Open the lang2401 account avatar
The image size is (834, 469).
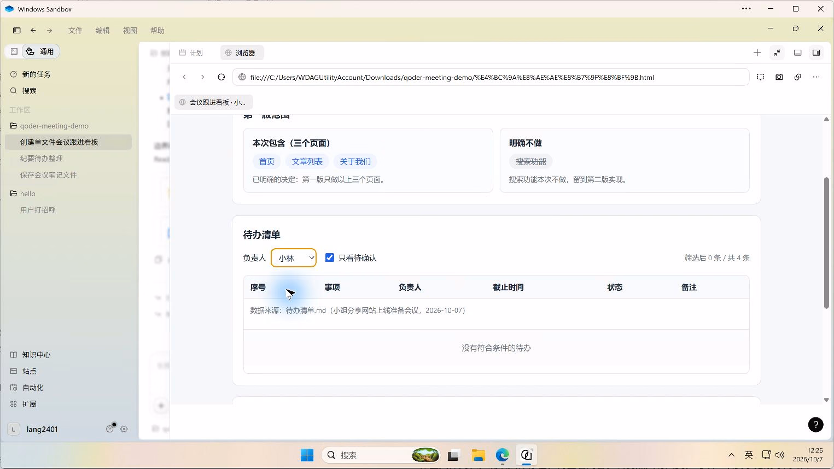click(14, 429)
